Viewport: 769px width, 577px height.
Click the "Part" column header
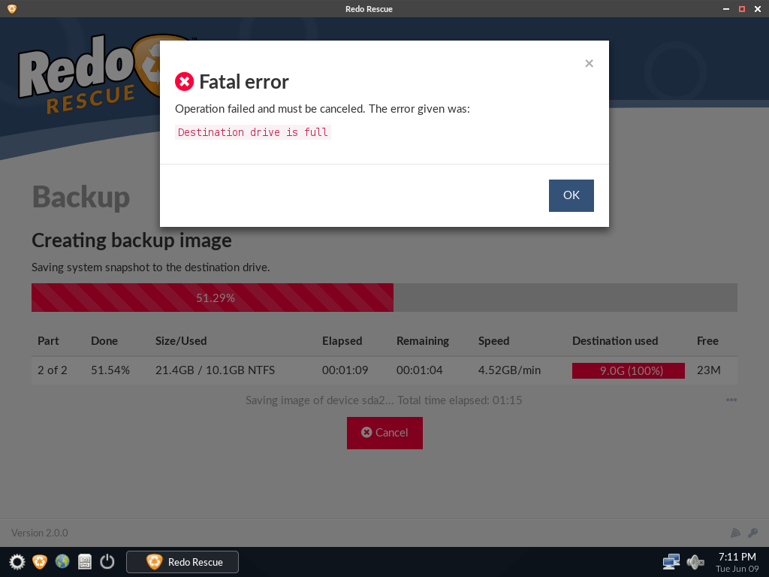[48, 341]
